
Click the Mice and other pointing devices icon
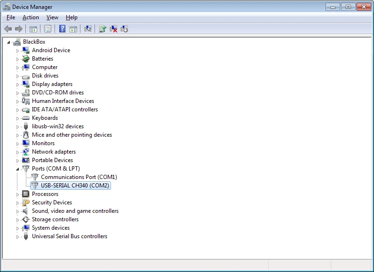pyautogui.click(x=26, y=135)
